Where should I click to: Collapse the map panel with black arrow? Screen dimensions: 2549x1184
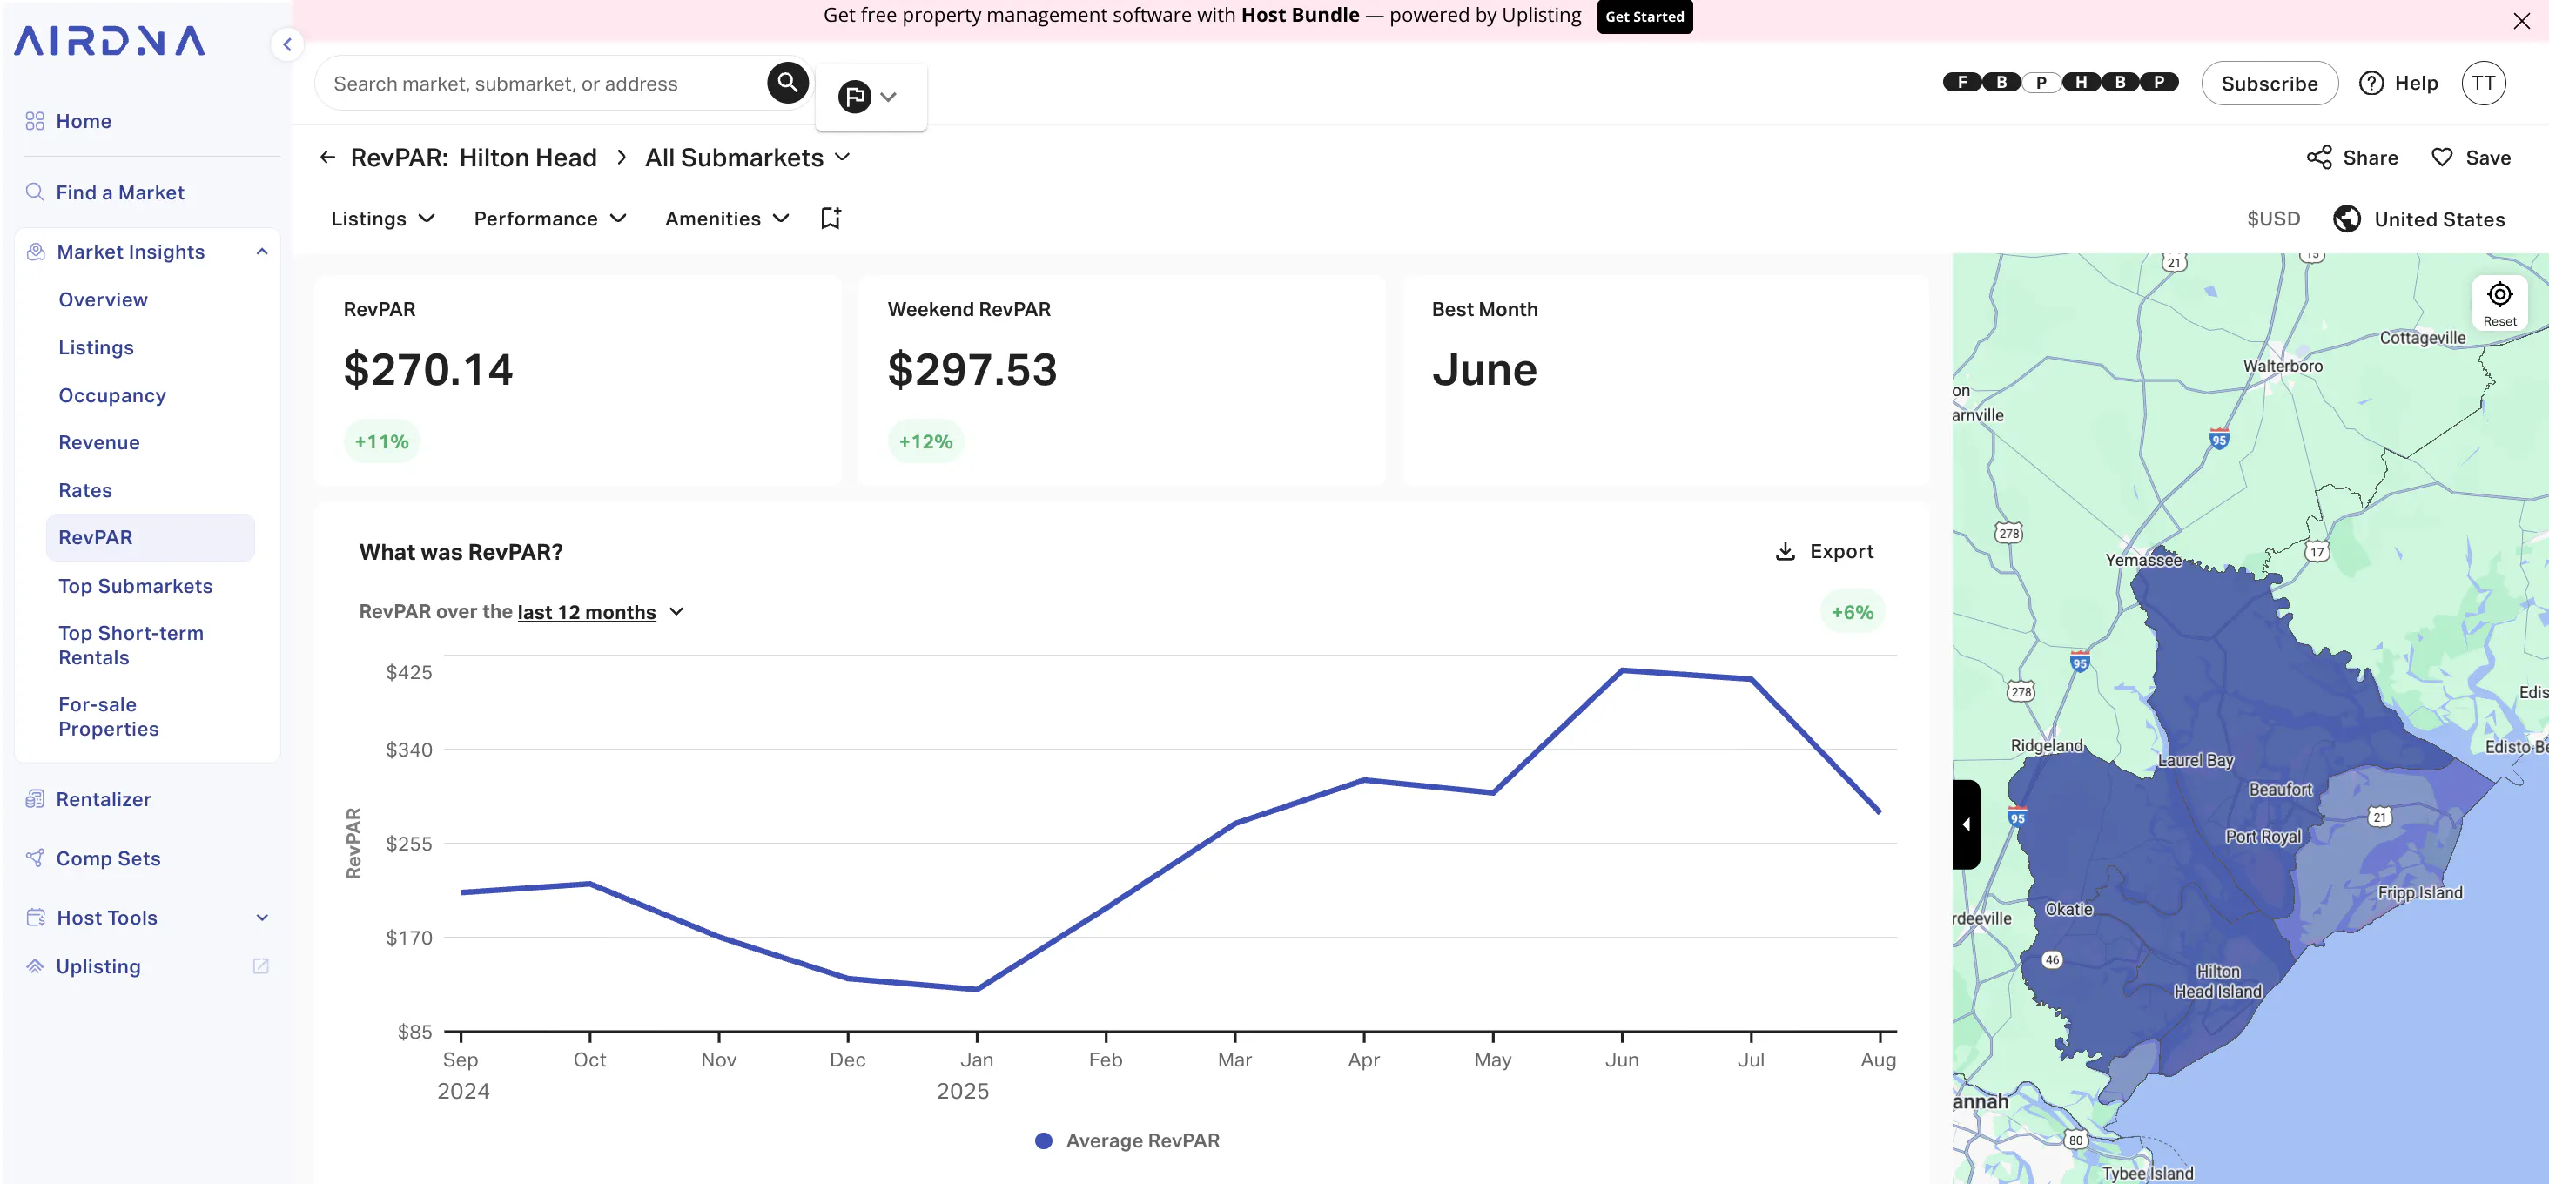point(1967,824)
